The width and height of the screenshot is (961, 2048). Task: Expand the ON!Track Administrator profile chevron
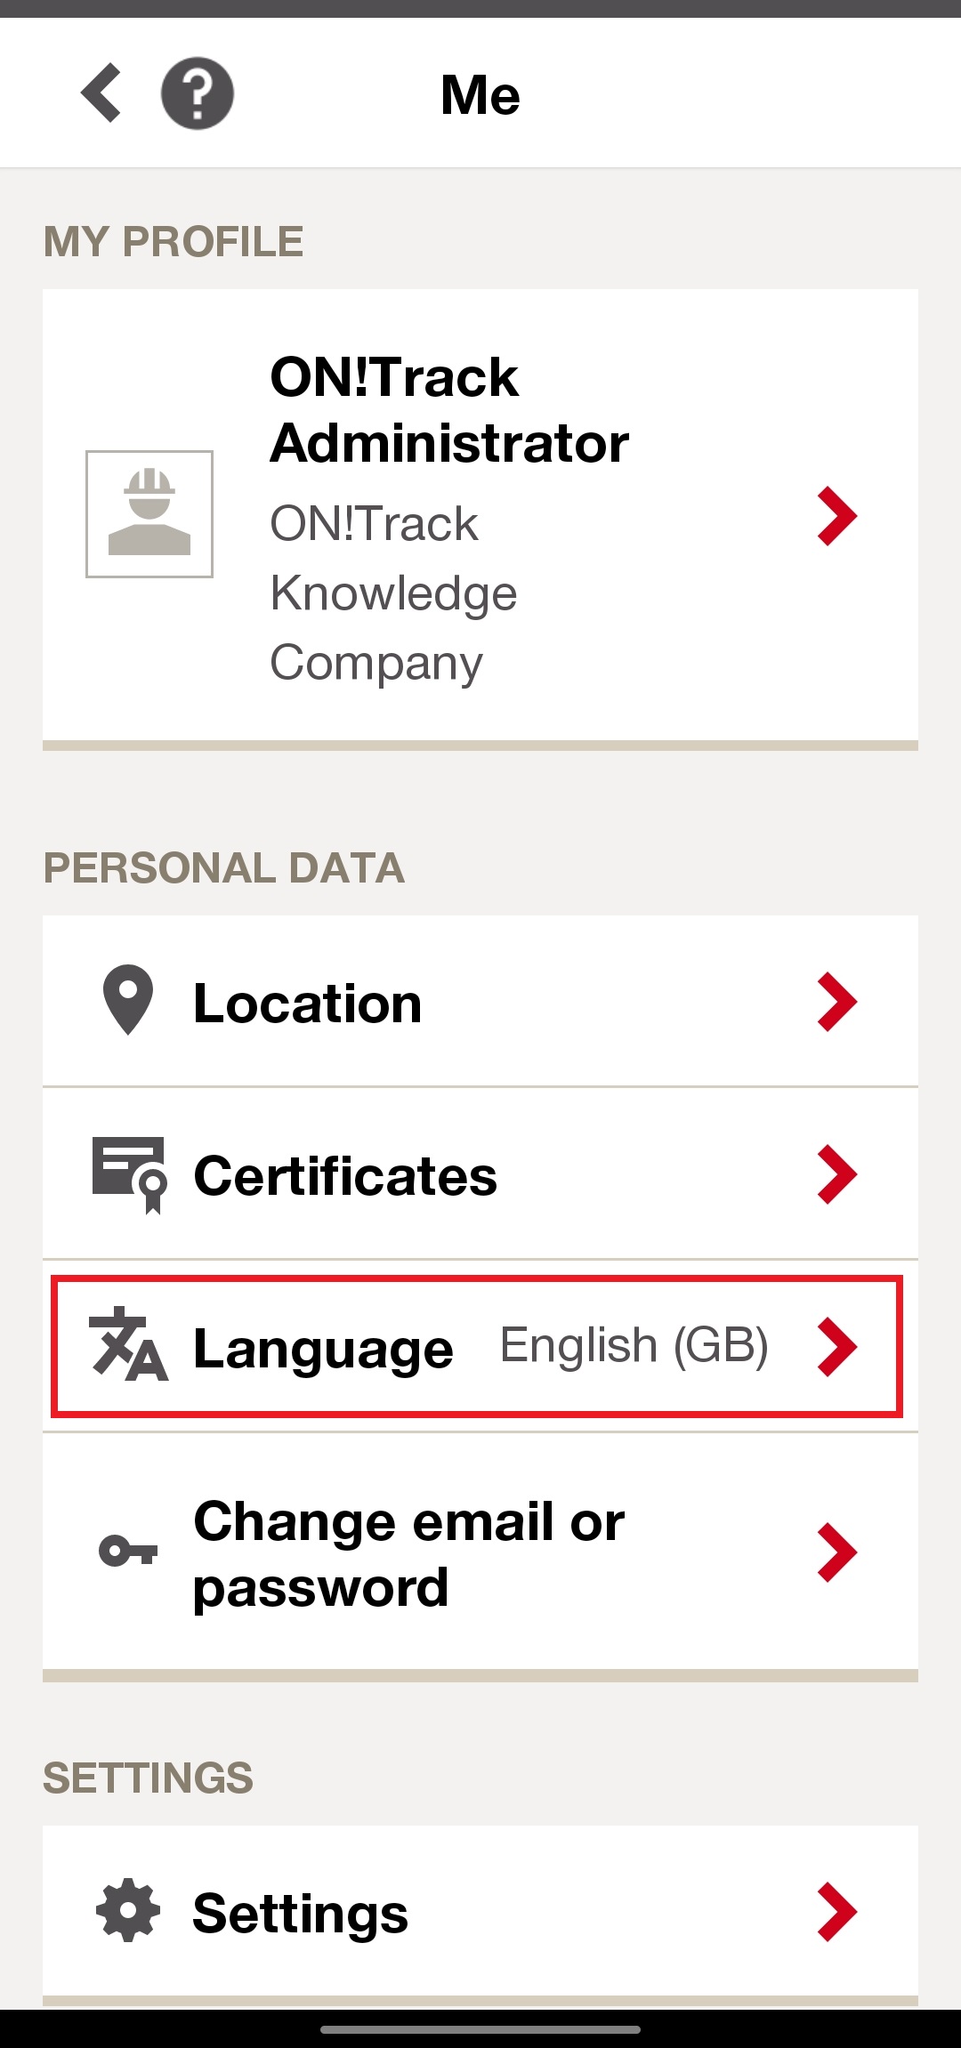coord(837,515)
